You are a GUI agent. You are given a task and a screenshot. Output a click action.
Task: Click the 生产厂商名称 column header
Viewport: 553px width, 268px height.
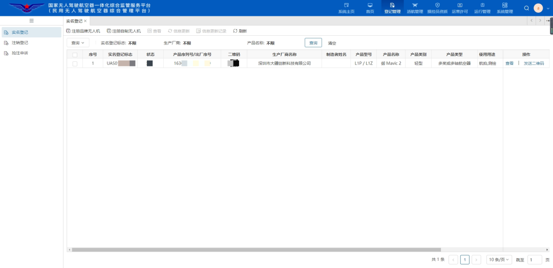284,55
